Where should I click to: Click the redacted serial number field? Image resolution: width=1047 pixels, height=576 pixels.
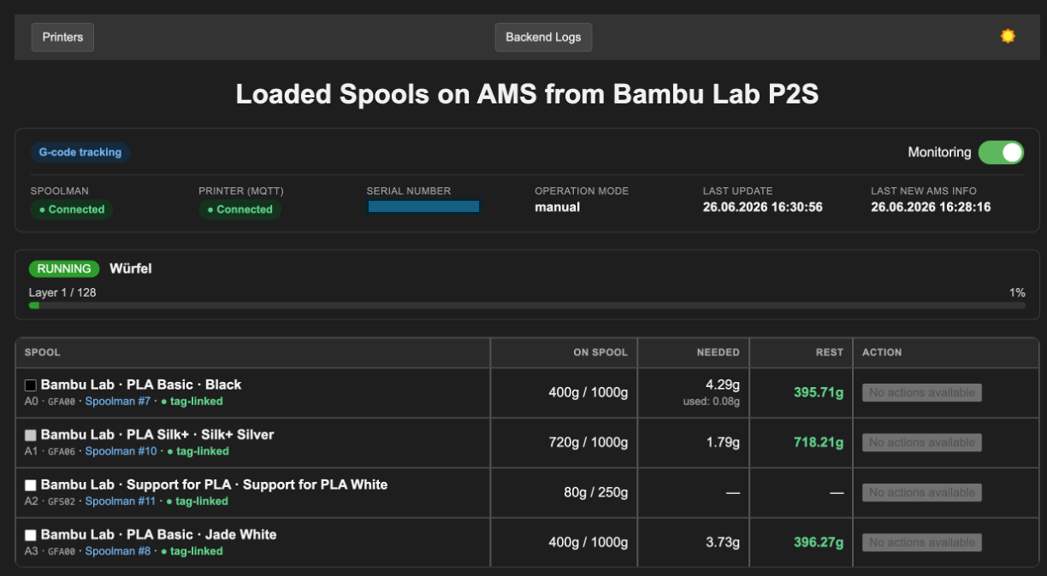(423, 206)
